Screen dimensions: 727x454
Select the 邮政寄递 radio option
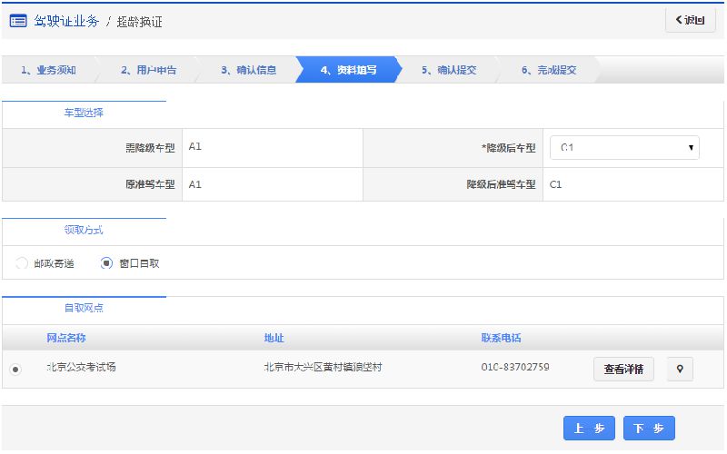[x=22, y=263]
